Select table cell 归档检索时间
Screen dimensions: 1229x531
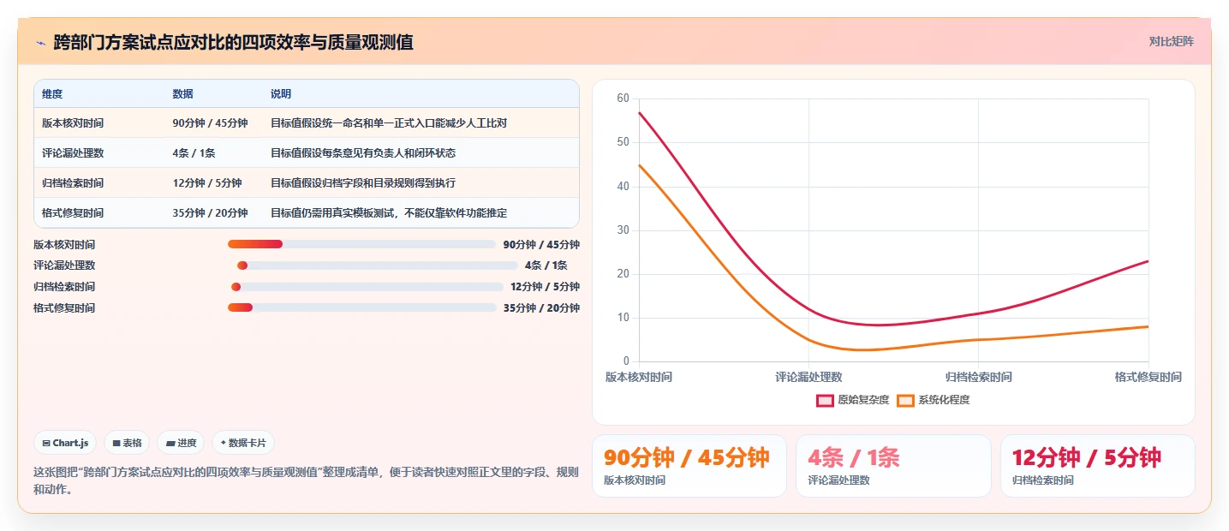73,183
